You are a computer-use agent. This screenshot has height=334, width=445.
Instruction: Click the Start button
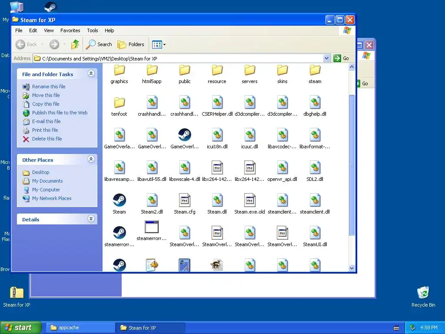point(20,327)
